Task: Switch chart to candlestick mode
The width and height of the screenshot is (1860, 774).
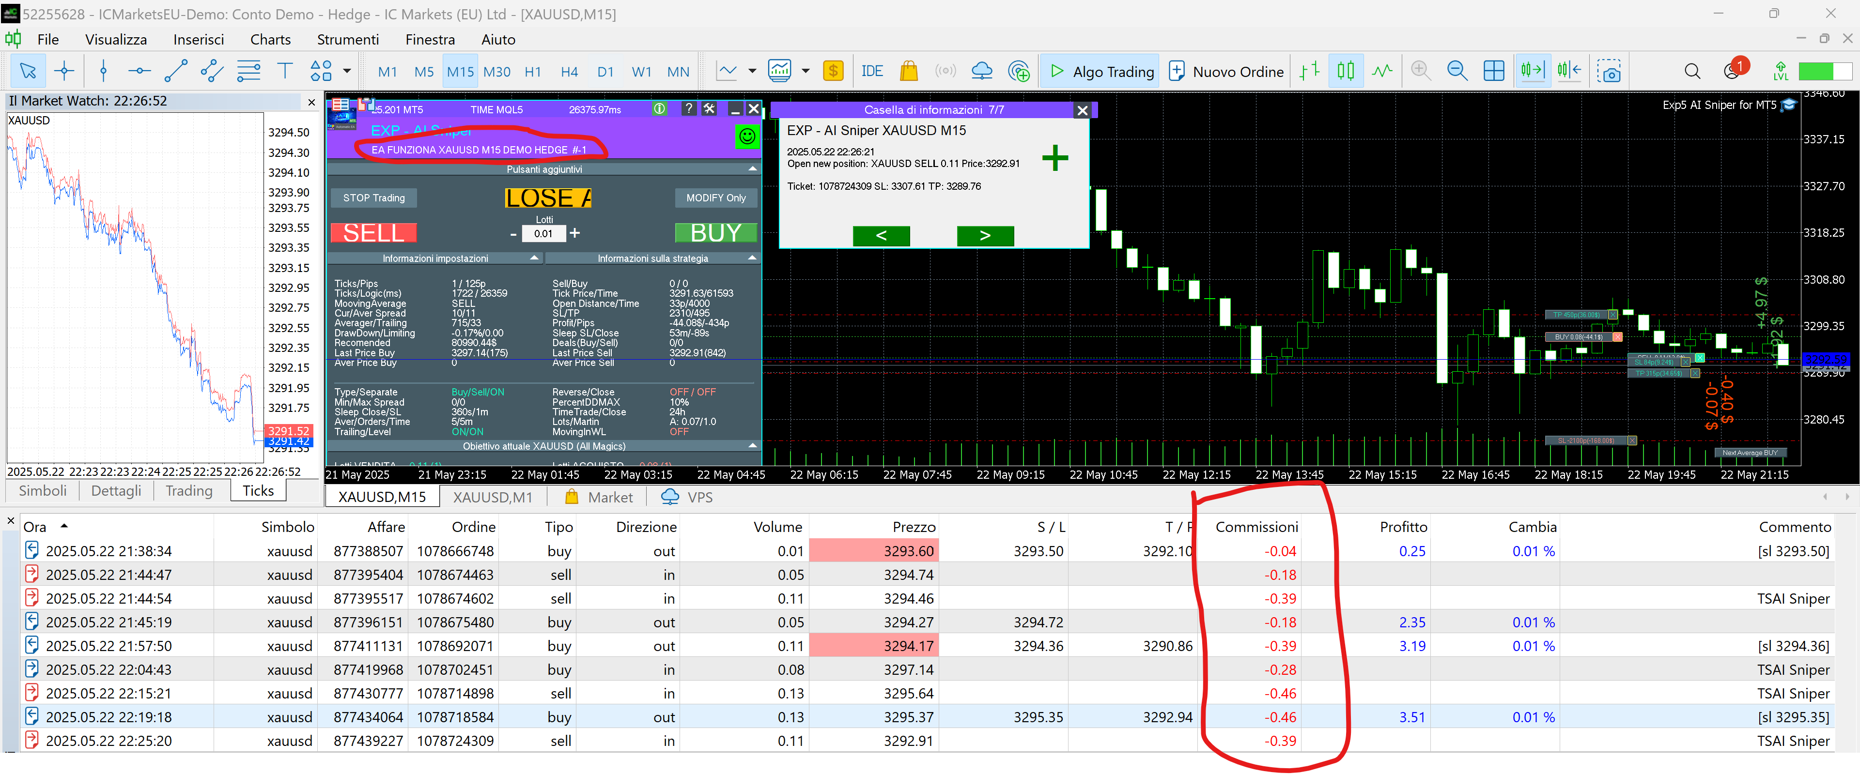Action: 1345,72
